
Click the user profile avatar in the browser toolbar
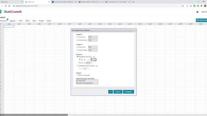pos(205,6)
